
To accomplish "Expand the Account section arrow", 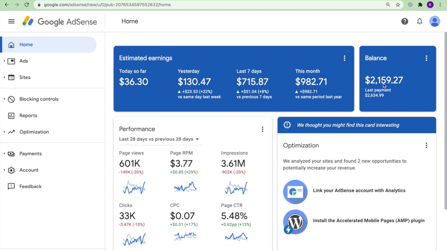I will (x=4, y=170).
